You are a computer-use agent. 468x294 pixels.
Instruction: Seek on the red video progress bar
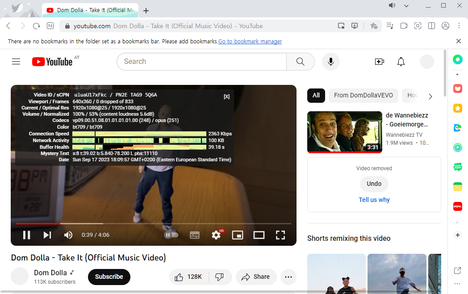(x=154, y=223)
